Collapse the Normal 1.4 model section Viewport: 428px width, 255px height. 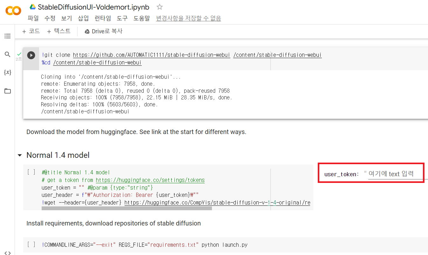tap(20, 155)
